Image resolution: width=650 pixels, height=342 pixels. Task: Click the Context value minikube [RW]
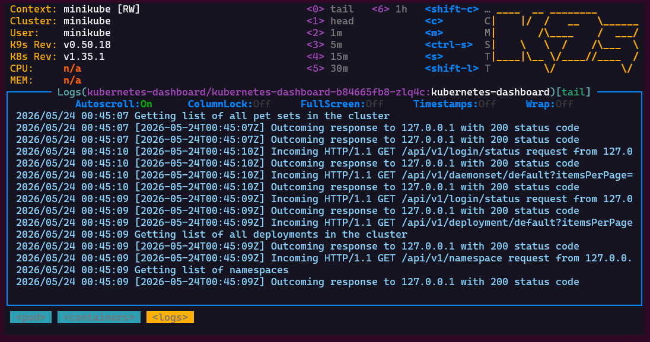coord(101,9)
